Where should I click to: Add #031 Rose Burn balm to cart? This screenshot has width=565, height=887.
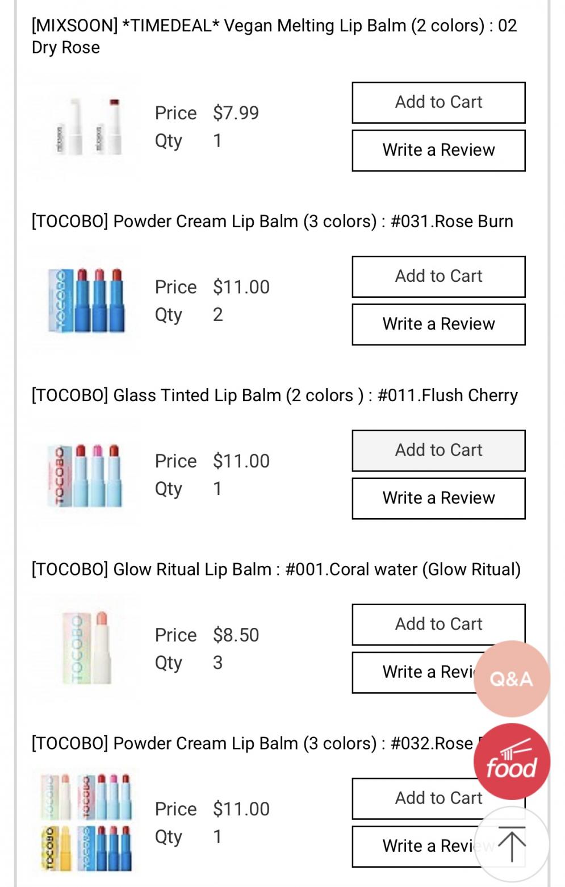(438, 277)
